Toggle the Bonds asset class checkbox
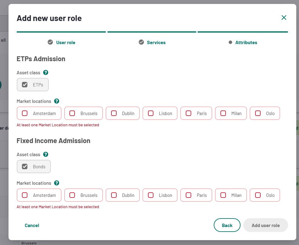Image resolution: width=299 pixels, height=245 pixels. tap(25, 166)
